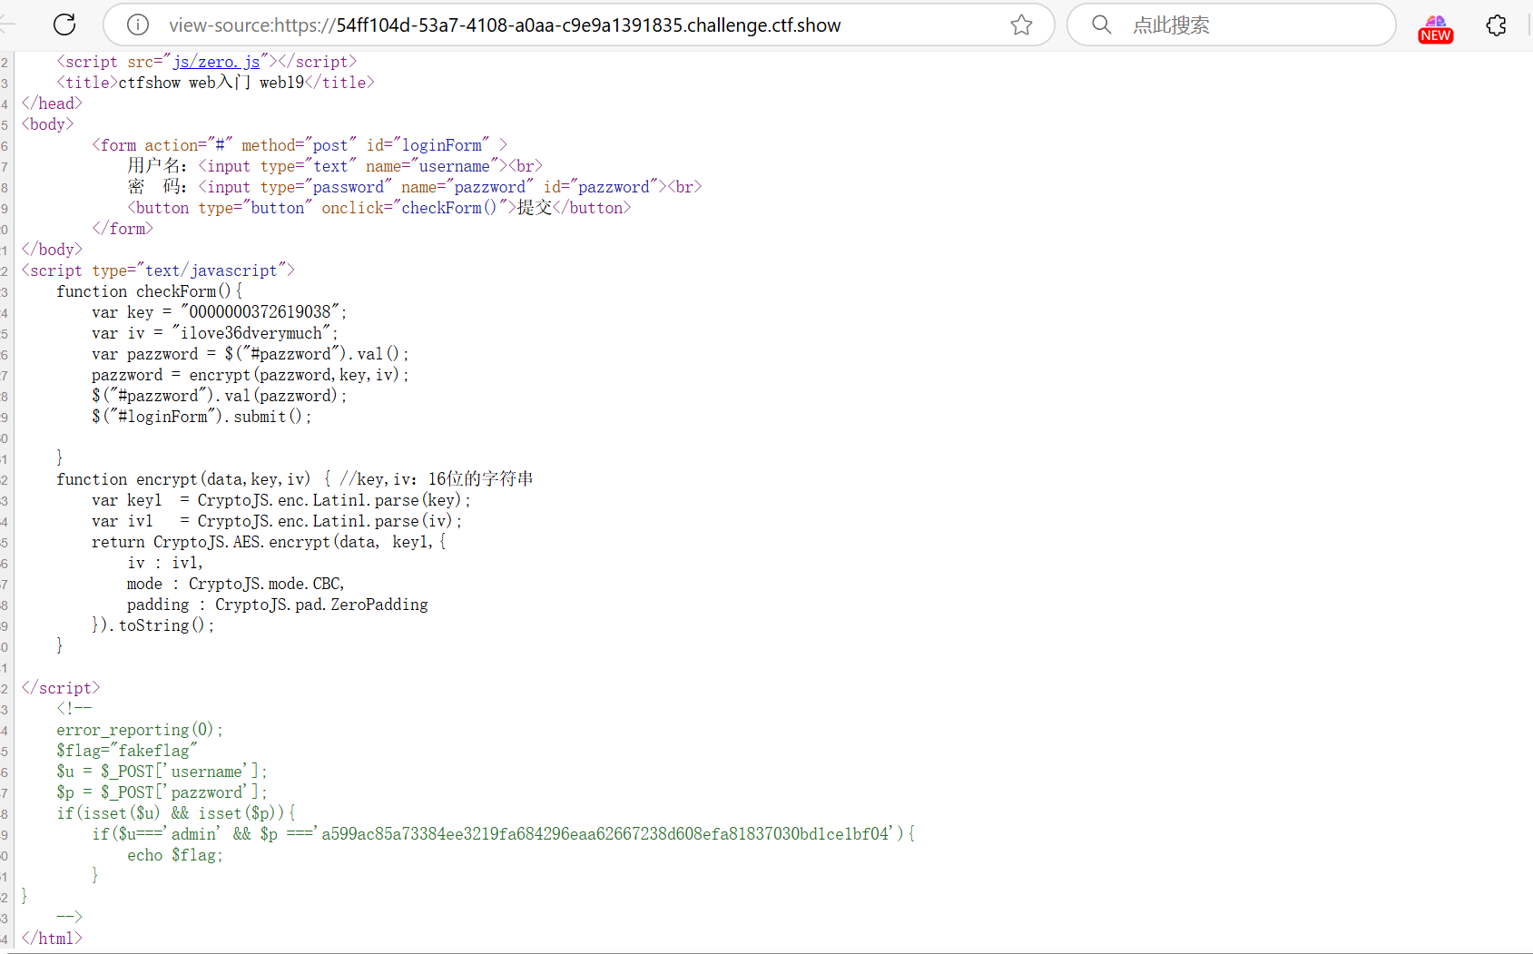
Task: Click the $("#loginForm").submit(); line
Action: (201, 417)
